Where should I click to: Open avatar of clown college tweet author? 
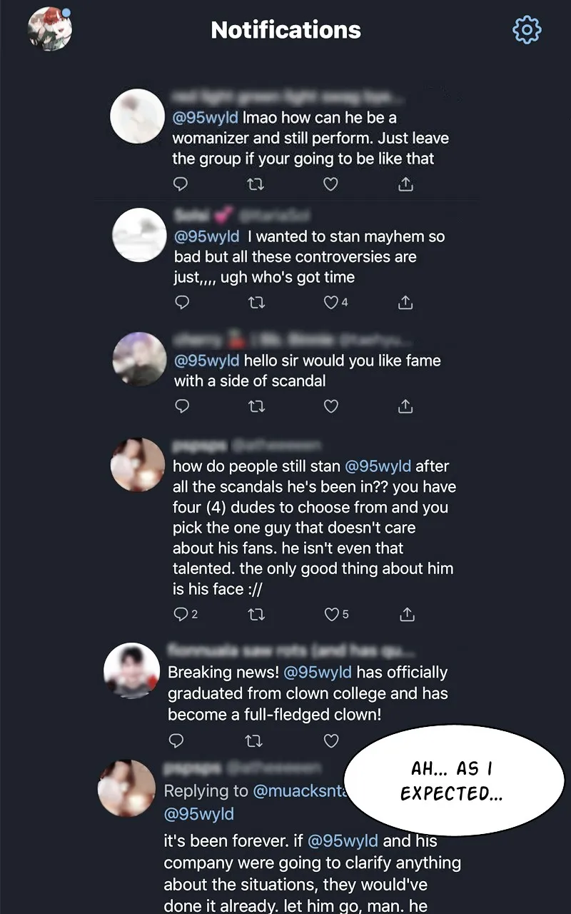click(x=131, y=671)
